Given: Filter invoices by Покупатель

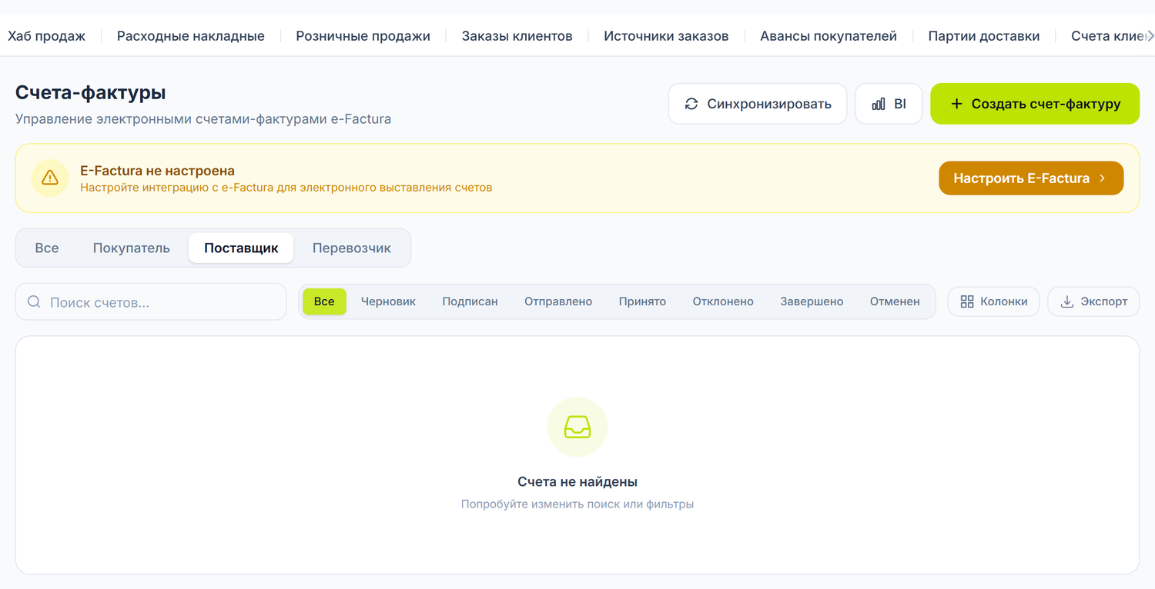Looking at the screenshot, I should [x=132, y=248].
